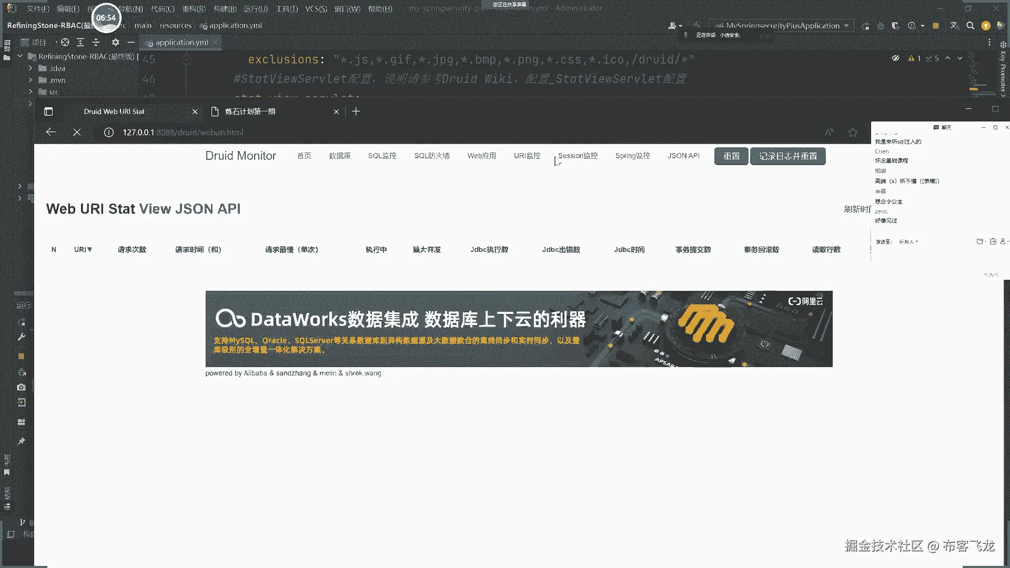
Task: Open Search Everywhere magnifier icon
Action: tap(971, 26)
